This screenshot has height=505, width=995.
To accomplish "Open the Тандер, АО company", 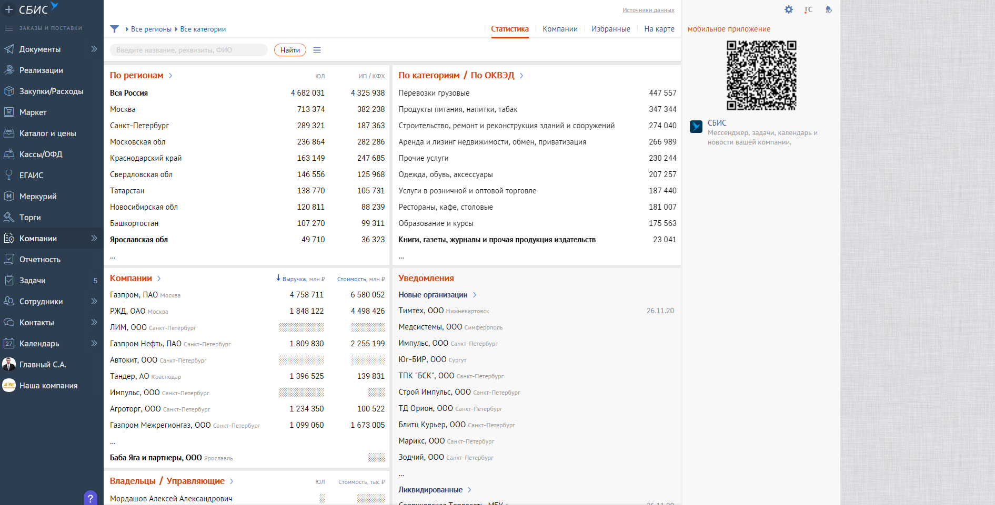I will [x=129, y=376].
